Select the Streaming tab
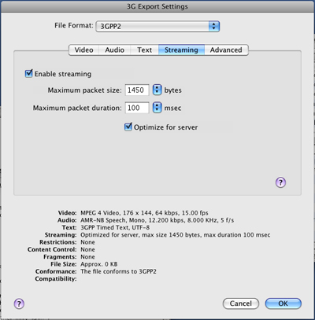The width and height of the screenshot is (315, 320). 181,50
